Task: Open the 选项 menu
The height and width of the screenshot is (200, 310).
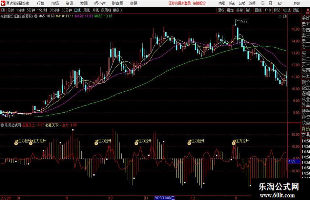Action: click(x=252, y=3)
